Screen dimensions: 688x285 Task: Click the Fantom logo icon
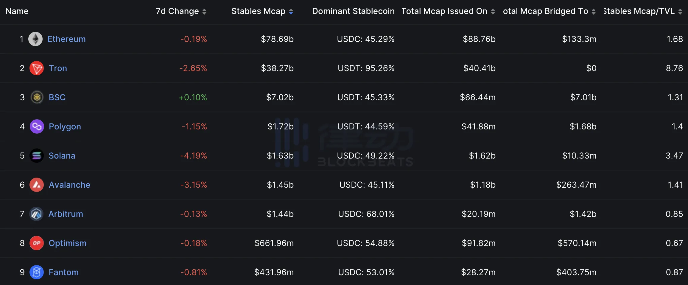[36, 272]
